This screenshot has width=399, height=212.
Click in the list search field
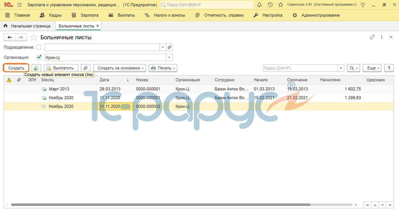coord(301,68)
